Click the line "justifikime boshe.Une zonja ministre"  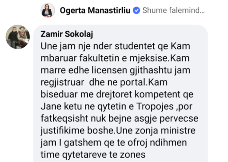point(118,131)
